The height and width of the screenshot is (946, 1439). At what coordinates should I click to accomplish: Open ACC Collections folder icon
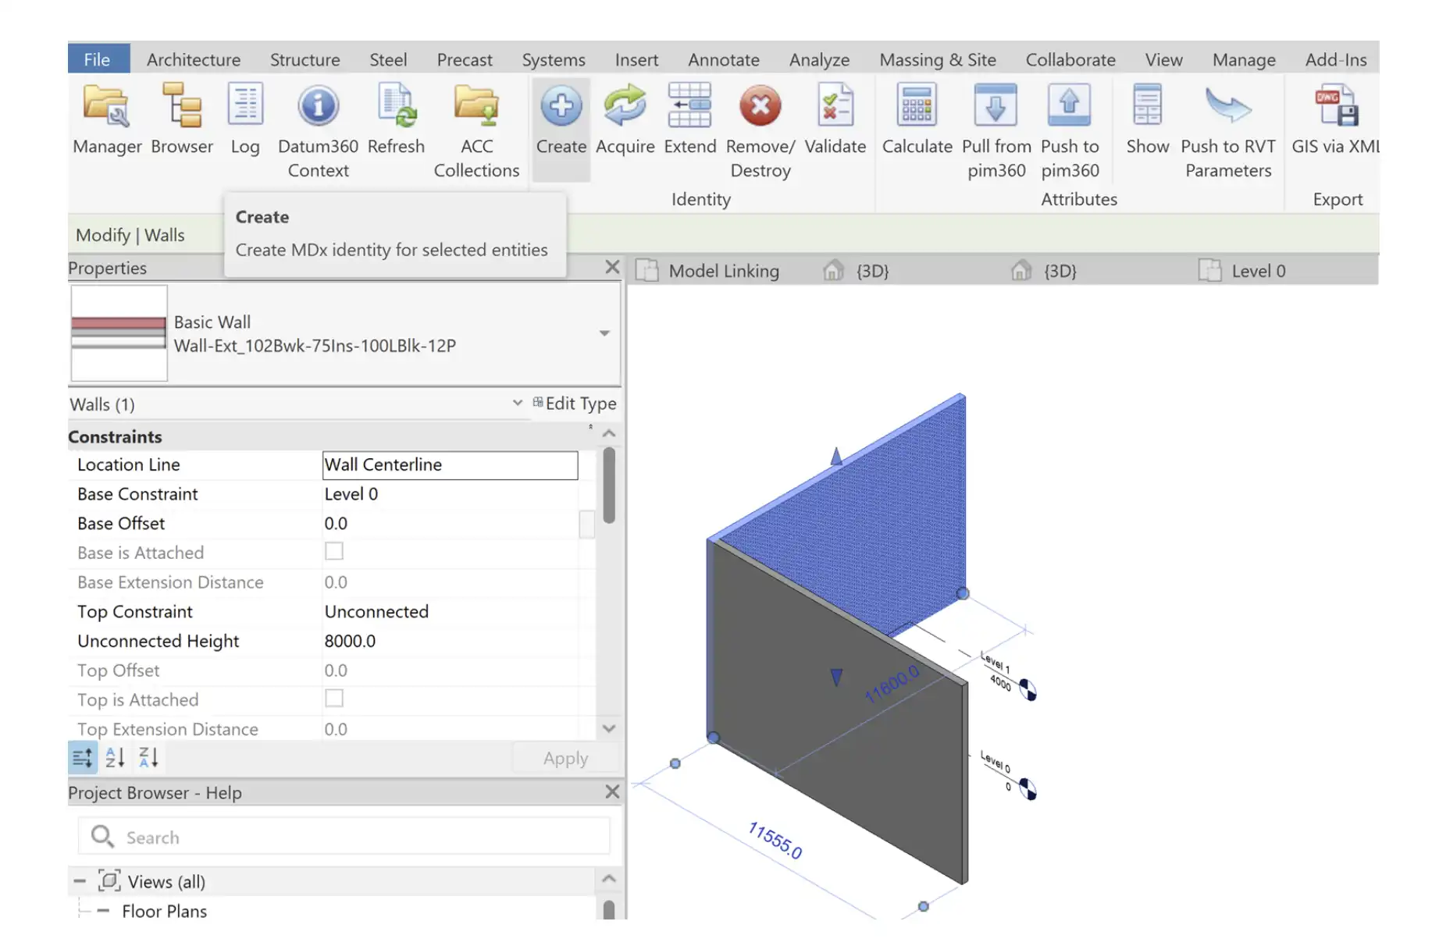[476, 108]
